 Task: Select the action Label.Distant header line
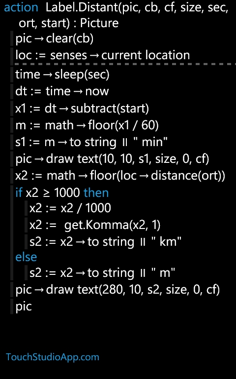point(116,15)
